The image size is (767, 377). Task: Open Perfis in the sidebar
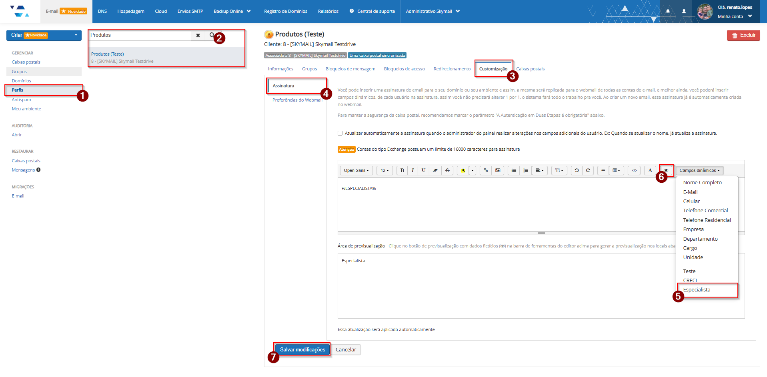click(18, 90)
